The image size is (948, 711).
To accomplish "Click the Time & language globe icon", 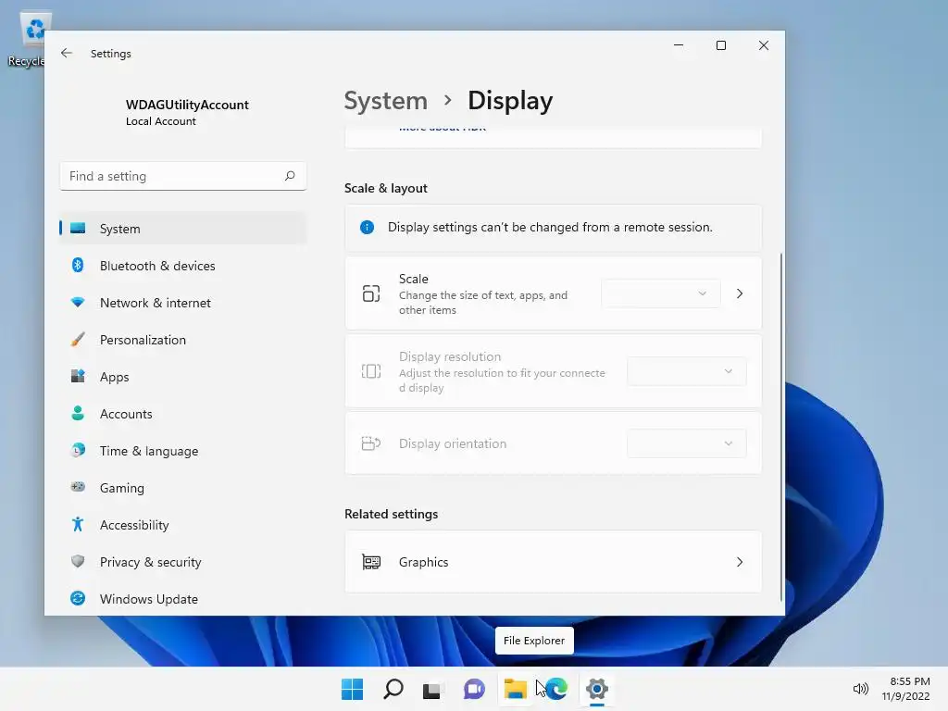I will 78,450.
